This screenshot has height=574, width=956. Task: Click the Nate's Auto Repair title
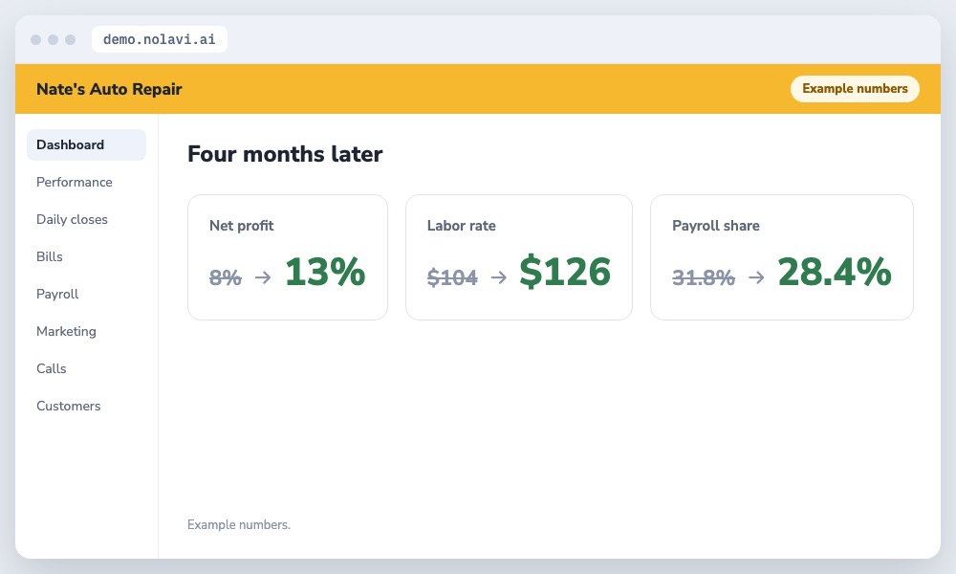coord(109,89)
